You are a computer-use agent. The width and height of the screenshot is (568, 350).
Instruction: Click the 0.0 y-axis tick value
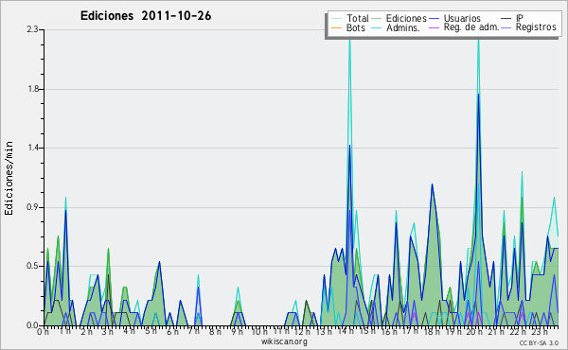[x=32, y=325]
